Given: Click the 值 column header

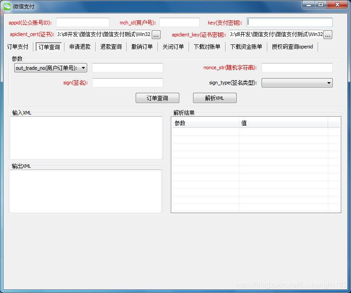Looking at the screenshot, I should click(283, 123).
